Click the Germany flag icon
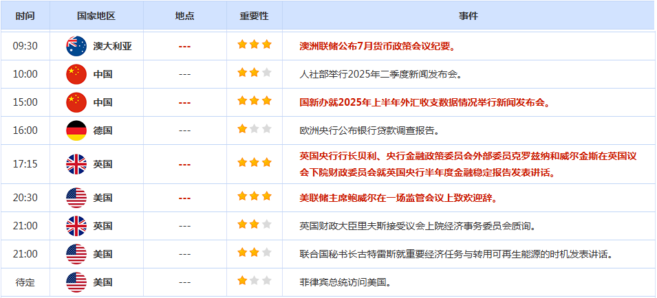The image size is (657, 298). pyautogui.click(x=76, y=130)
